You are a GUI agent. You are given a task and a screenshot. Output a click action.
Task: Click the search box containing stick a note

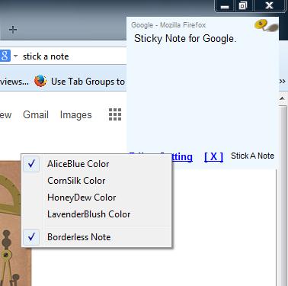[x=74, y=56]
